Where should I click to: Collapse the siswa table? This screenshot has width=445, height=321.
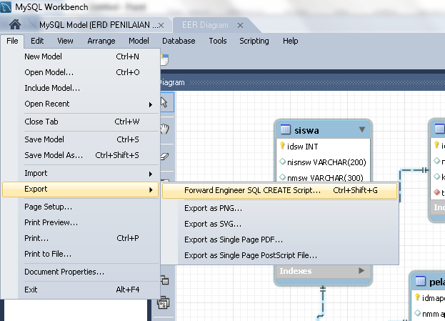coord(362,129)
